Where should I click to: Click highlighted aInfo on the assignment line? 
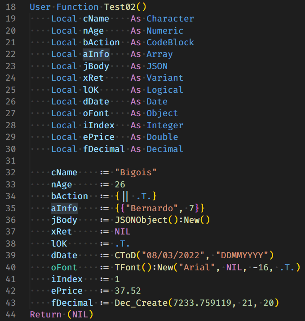click(x=64, y=208)
